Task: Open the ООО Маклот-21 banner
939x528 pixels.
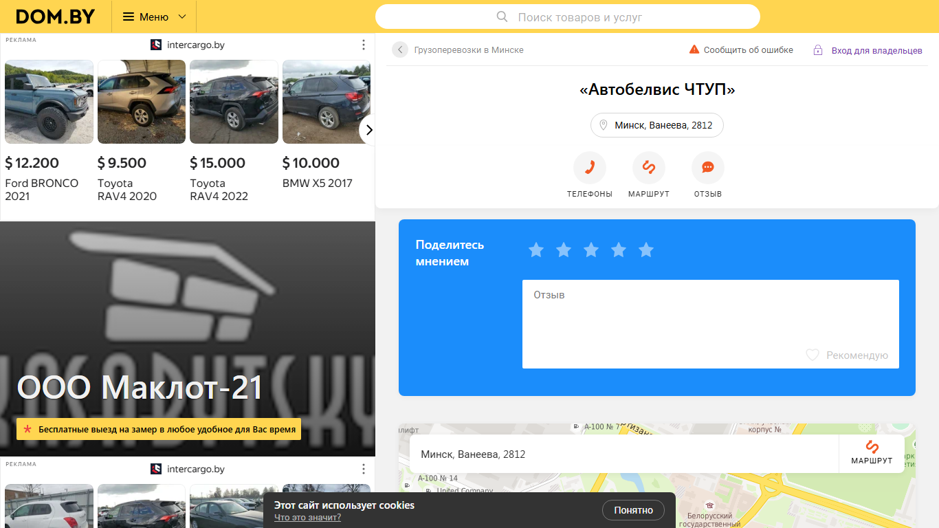Action: (x=188, y=339)
